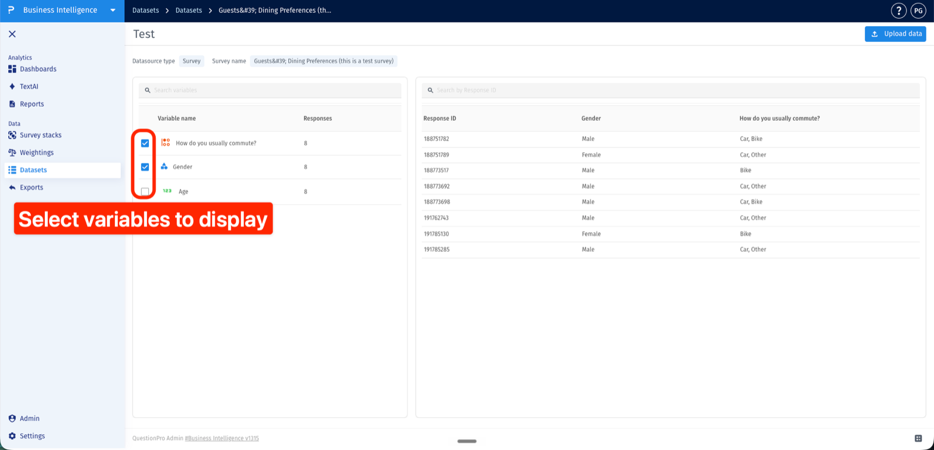The width and height of the screenshot is (934, 450).
Task: Click the Datasets list icon
Action: click(x=12, y=170)
